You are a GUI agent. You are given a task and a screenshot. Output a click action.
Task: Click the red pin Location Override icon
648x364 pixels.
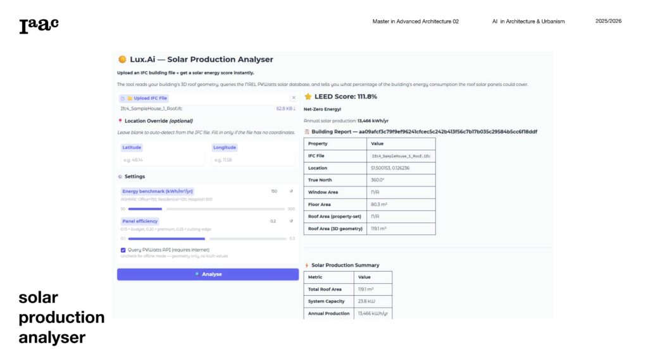pos(120,121)
